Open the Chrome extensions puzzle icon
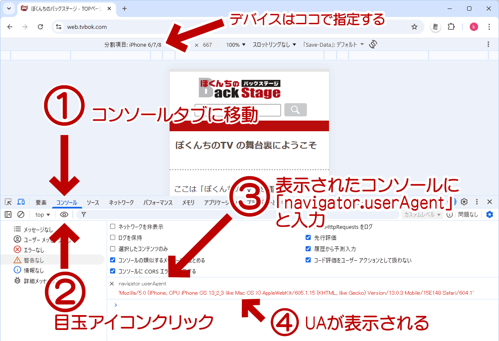This screenshot has width=499, height=341. coord(451,27)
